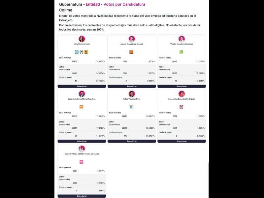264x198 pixels.
Task: Open Mely Romero Celis candidate photo
Action: pos(82,39)
